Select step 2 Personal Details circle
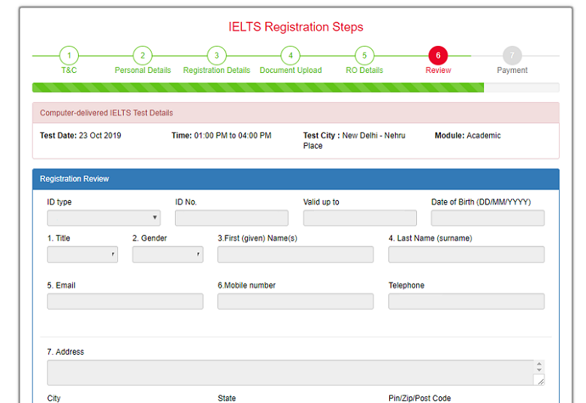 click(x=142, y=56)
